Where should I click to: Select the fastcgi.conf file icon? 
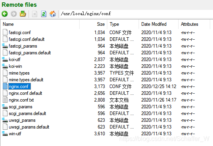point(5,33)
